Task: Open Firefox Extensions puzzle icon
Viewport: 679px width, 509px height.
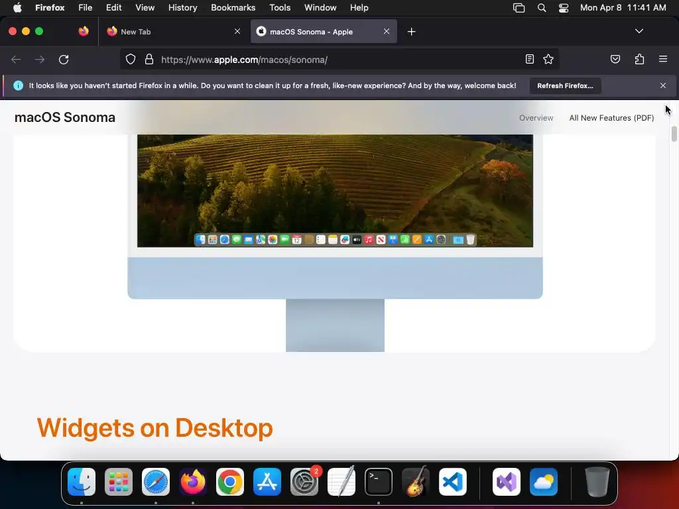Action: tap(639, 59)
